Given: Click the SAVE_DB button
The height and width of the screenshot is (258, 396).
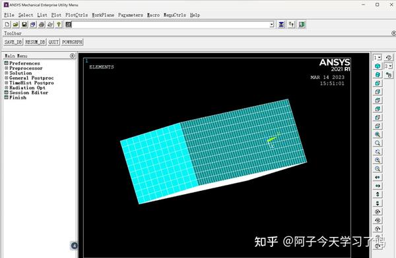Looking at the screenshot, I should [13, 42].
